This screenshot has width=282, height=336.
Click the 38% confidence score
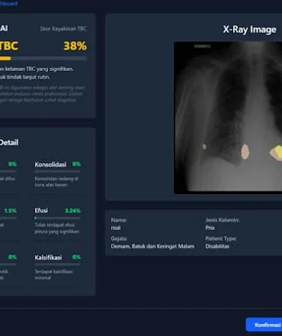coord(75,46)
